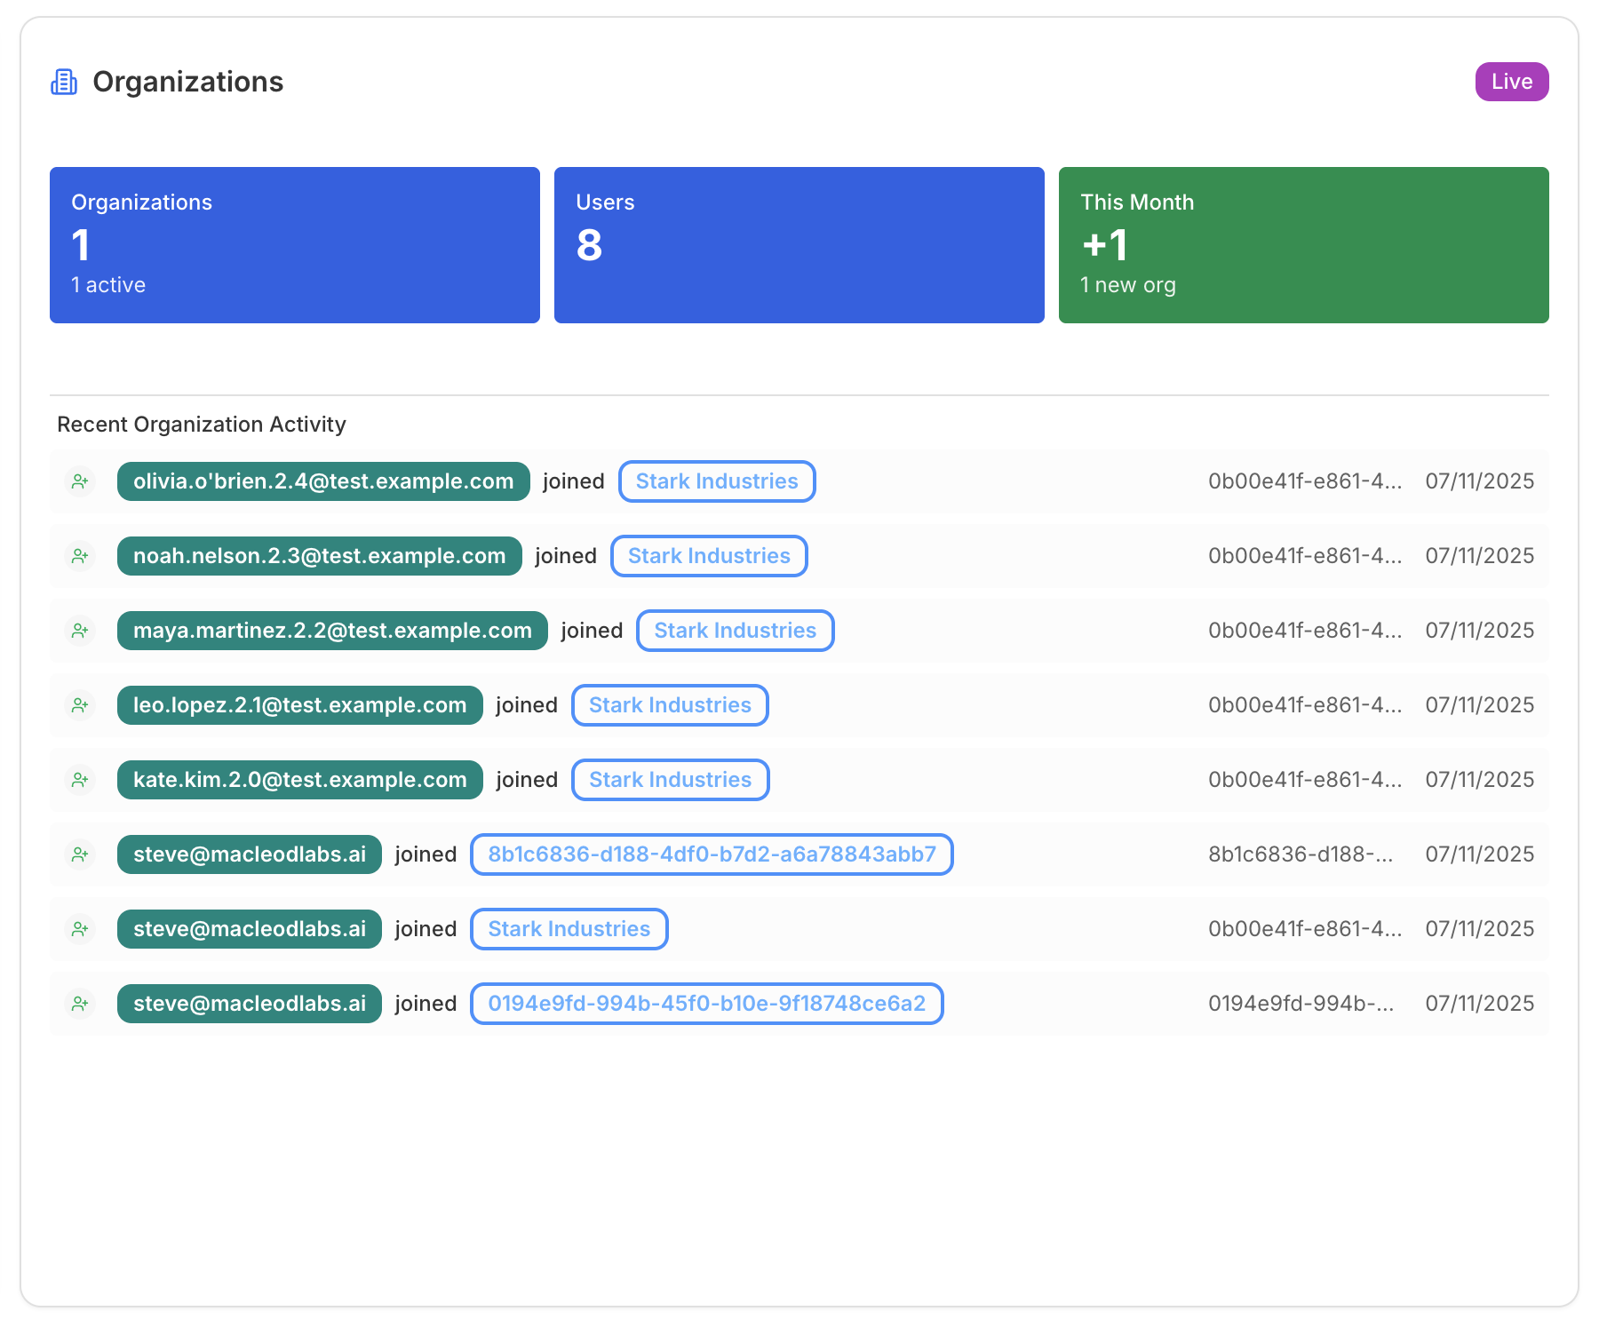Open the Users stat card showing 8
Image resolution: width=1599 pixels, height=1327 pixels.
pyautogui.click(x=799, y=245)
